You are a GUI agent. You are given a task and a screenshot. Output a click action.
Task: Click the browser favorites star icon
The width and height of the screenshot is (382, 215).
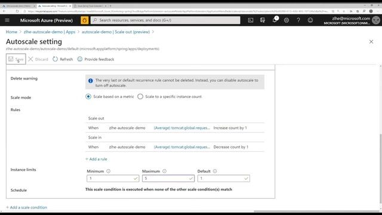pos(351,11)
